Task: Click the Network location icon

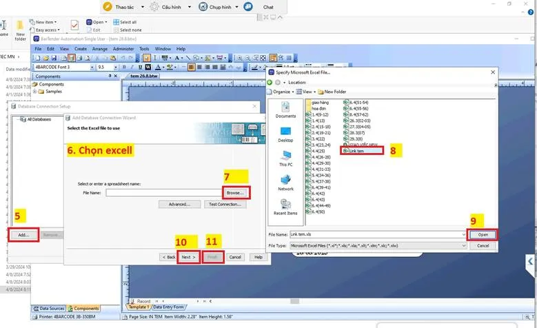Action: click(x=285, y=182)
